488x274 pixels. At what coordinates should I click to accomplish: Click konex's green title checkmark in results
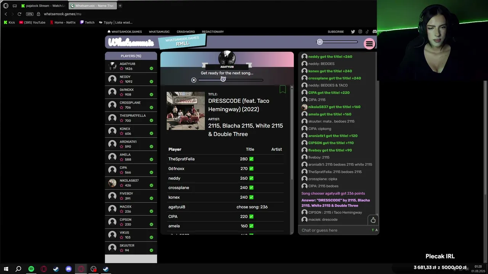[x=251, y=197]
